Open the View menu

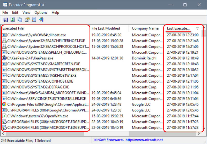[x=26, y=12]
